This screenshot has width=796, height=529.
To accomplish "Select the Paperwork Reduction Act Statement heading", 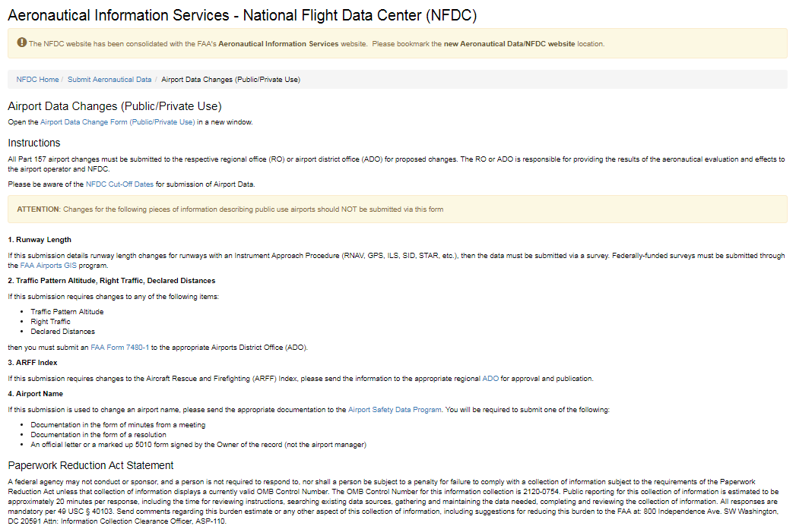I will click(x=90, y=465).
